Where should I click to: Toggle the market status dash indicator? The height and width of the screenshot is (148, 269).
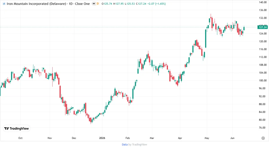(94, 4)
